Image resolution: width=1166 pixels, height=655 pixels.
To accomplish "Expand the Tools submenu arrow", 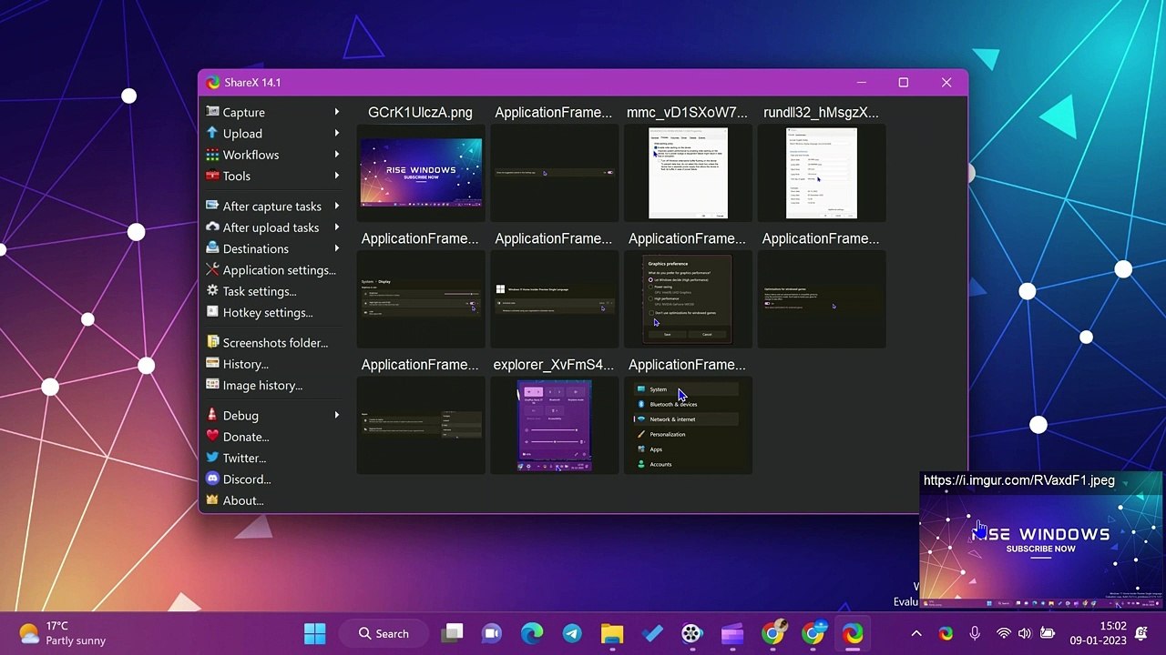I will click(x=337, y=176).
